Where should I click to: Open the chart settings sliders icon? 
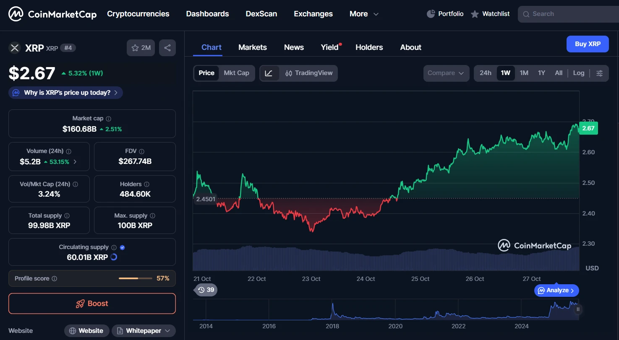coord(600,73)
